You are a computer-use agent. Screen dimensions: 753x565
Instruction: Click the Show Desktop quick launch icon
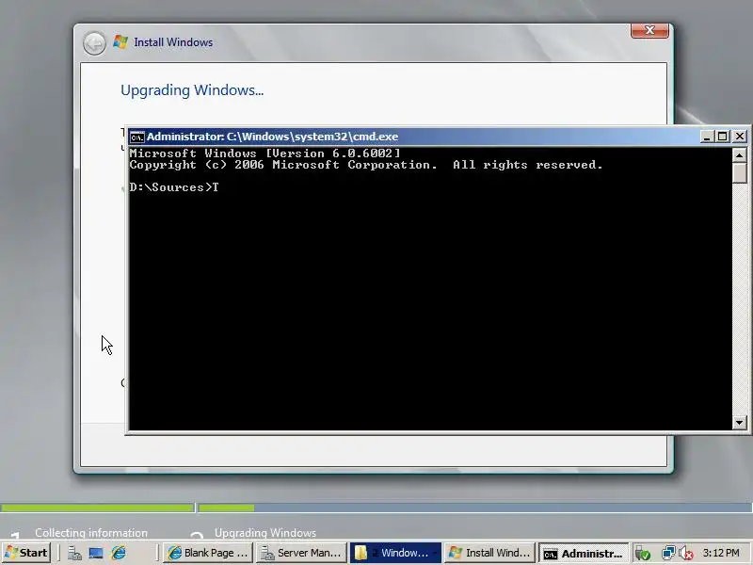96,554
